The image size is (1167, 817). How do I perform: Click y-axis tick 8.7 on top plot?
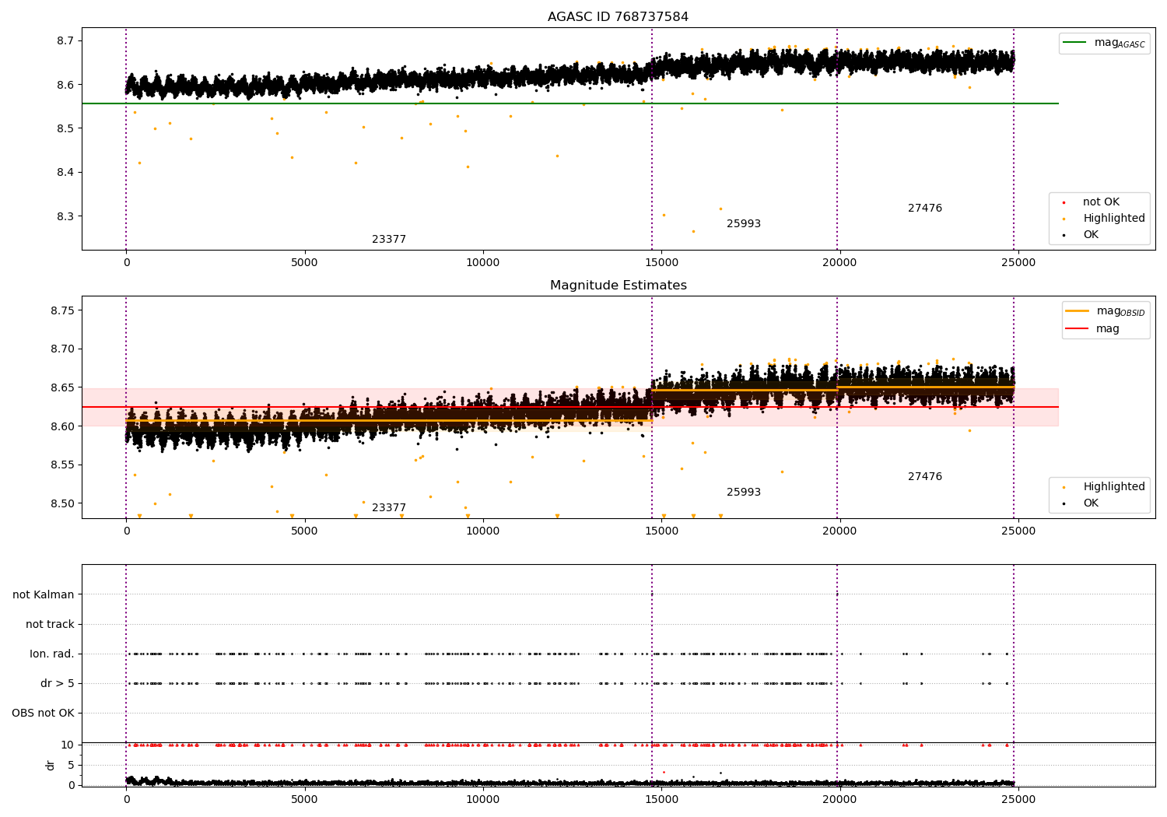(65, 40)
